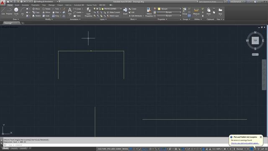Screen dimensions: 268x151
Task: Click the Insert block tool
Action: [x=125, y=11]
